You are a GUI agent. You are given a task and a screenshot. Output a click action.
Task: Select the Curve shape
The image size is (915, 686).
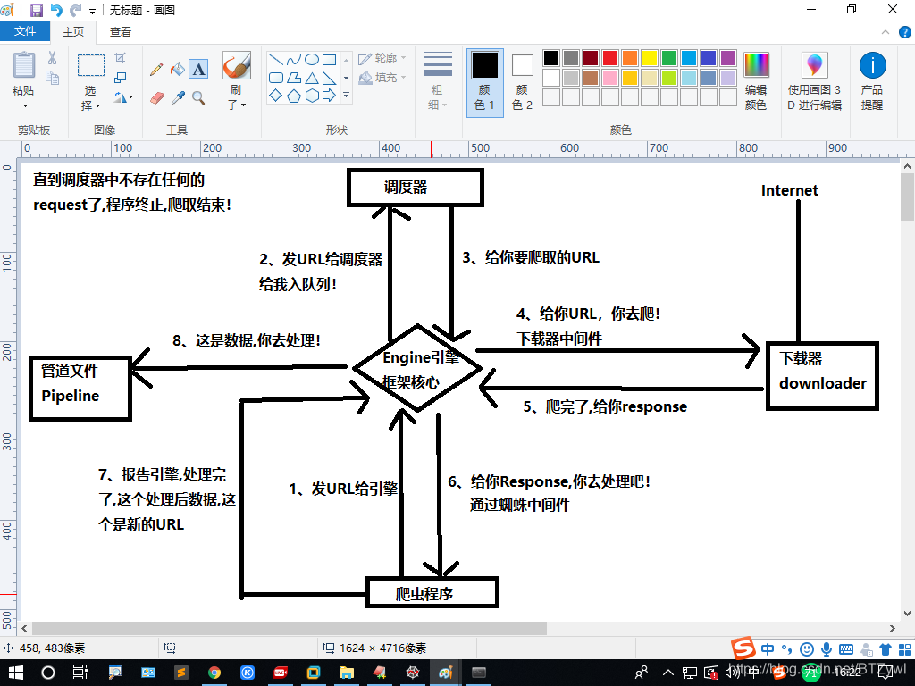(x=293, y=60)
